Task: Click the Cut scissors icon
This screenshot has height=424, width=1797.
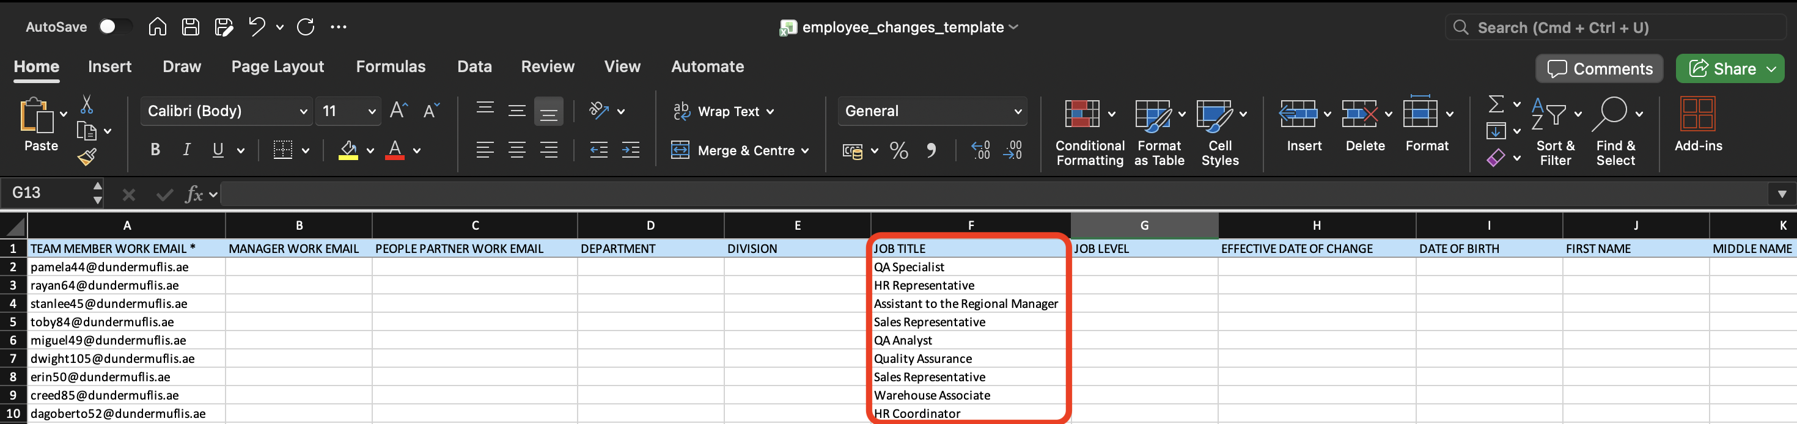Action: (87, 104)
